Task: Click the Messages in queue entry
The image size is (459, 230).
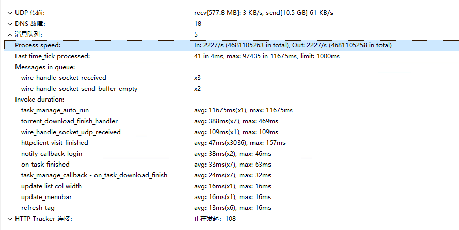Action: 45,67
